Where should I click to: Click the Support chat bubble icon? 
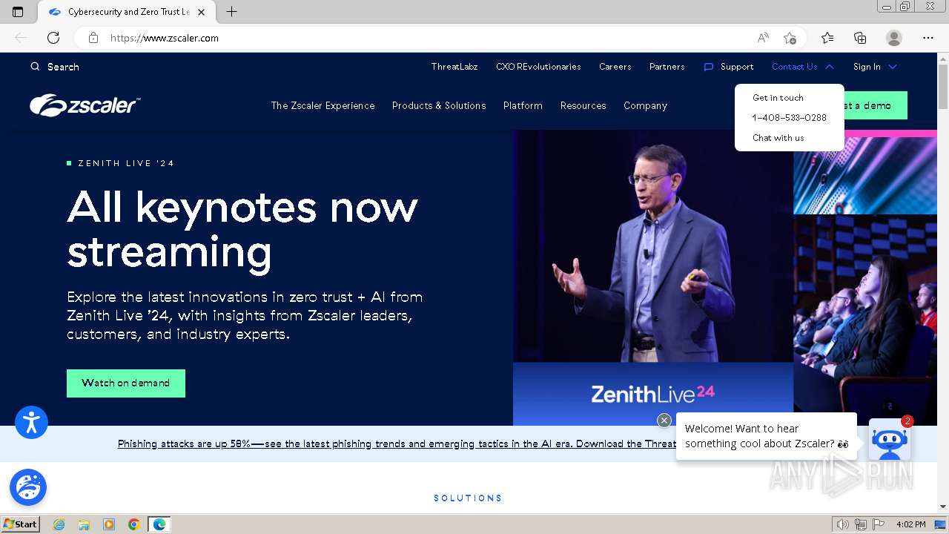pyautogui.click(x=708, y=67)
